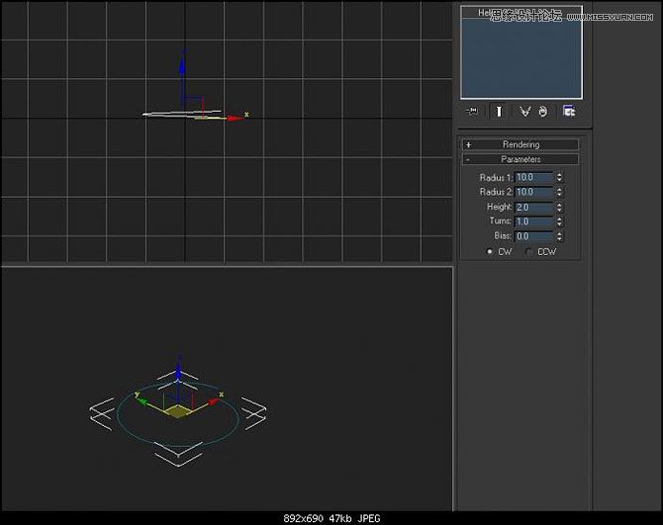663x525 pixels.
Task: Select the CW direction radio button
Action: coord(490,252)
